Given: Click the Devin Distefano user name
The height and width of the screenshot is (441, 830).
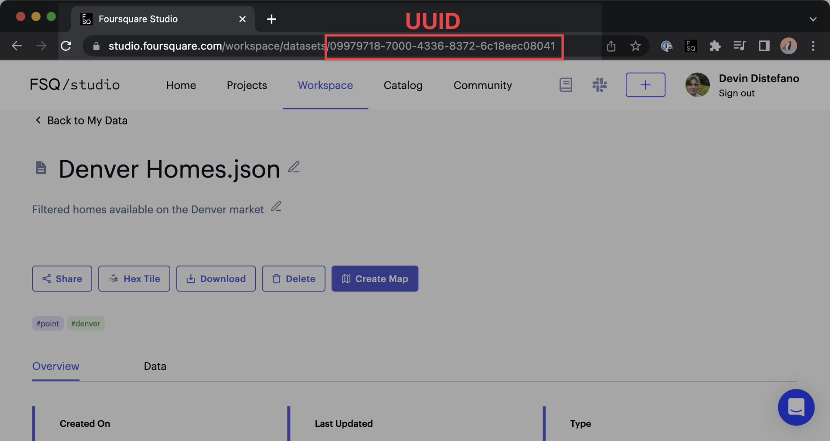Looking at the screenshot, I should click(x=759, y=78).
